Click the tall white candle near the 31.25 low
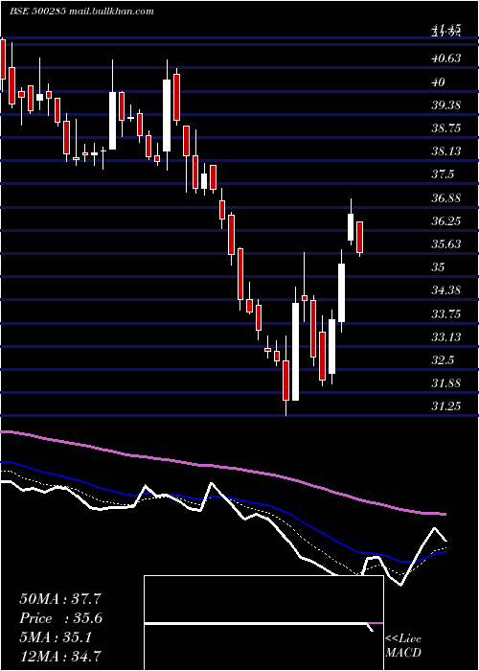This screenshot has width=479, height=671. [295, 352]
